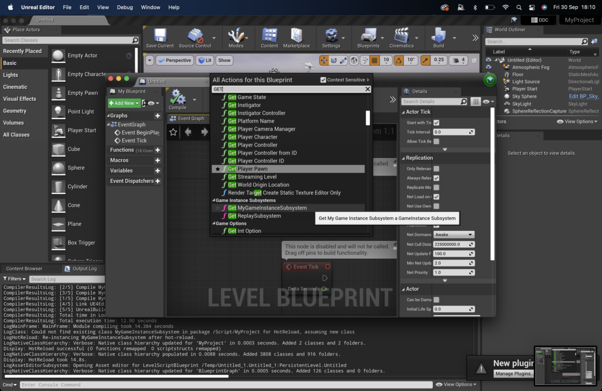Screen dimensions: 602x391
Task: Toggle the grid snapping icon in viewport
Action: pos(374,60)
